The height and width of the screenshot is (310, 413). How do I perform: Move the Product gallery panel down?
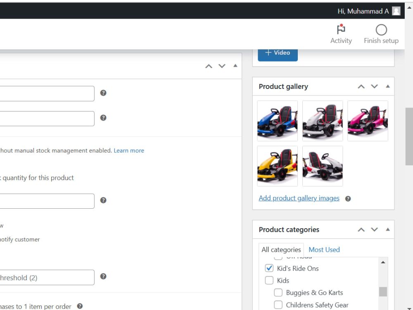(x=374, y=86)
